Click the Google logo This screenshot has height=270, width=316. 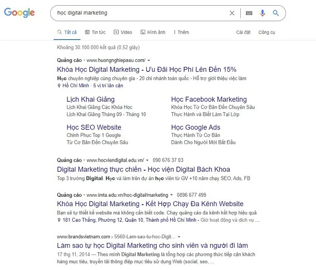(19, 13)
